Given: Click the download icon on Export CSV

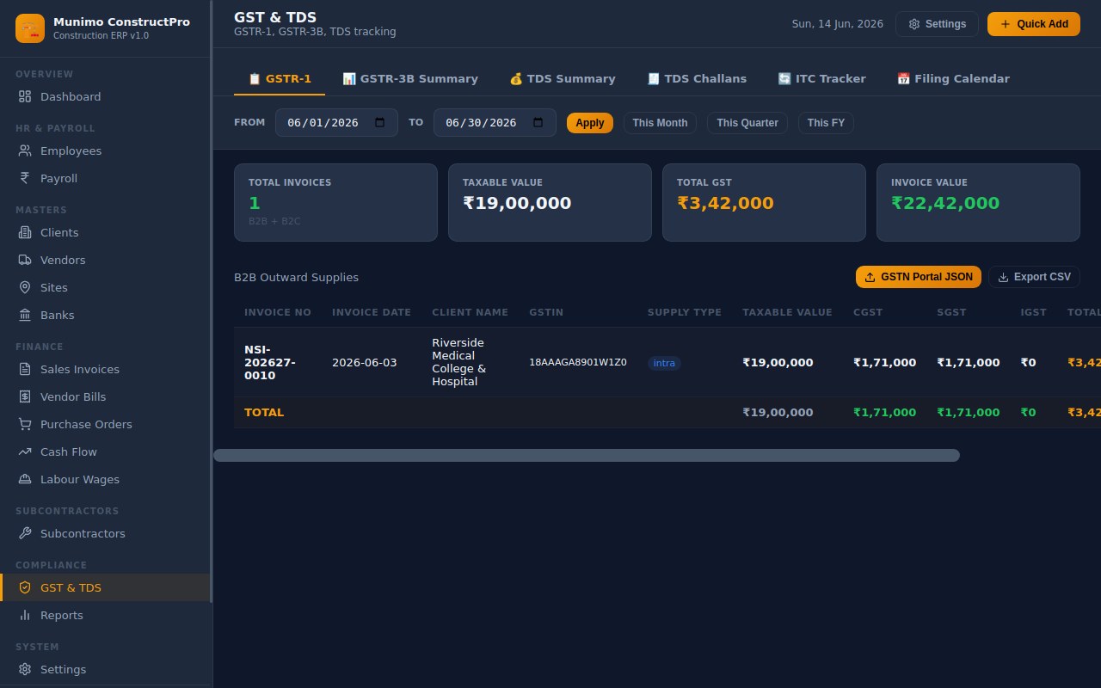Looking at the screenshot, I should coord(1003,277).
